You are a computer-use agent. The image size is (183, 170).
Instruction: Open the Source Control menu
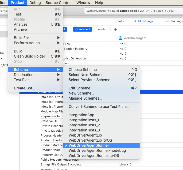(x=59, y=3)
